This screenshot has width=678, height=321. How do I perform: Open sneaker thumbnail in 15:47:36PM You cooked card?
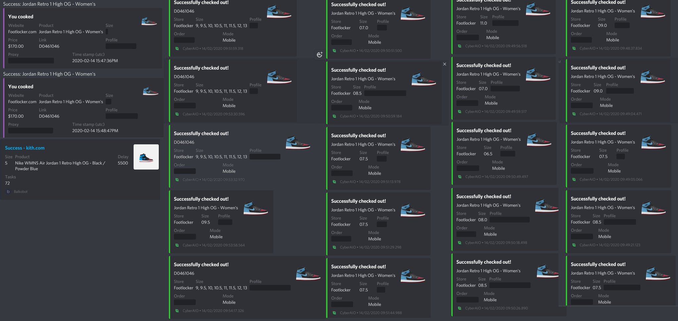pos(149,22)
